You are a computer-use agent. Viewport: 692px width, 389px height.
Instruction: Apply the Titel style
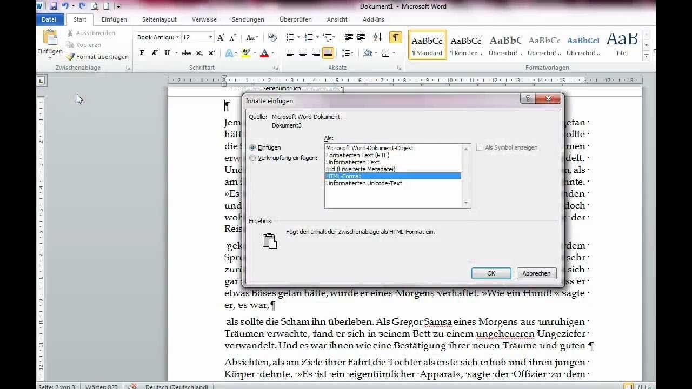tap(622, 45)
